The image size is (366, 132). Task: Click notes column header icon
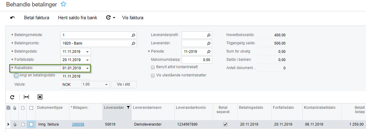pyautogui.click(x=23, y=108)
